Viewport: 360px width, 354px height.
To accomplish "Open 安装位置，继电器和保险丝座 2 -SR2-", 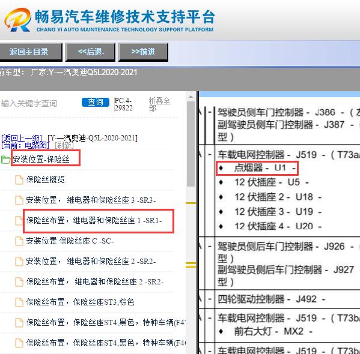I will coord(91,262).
